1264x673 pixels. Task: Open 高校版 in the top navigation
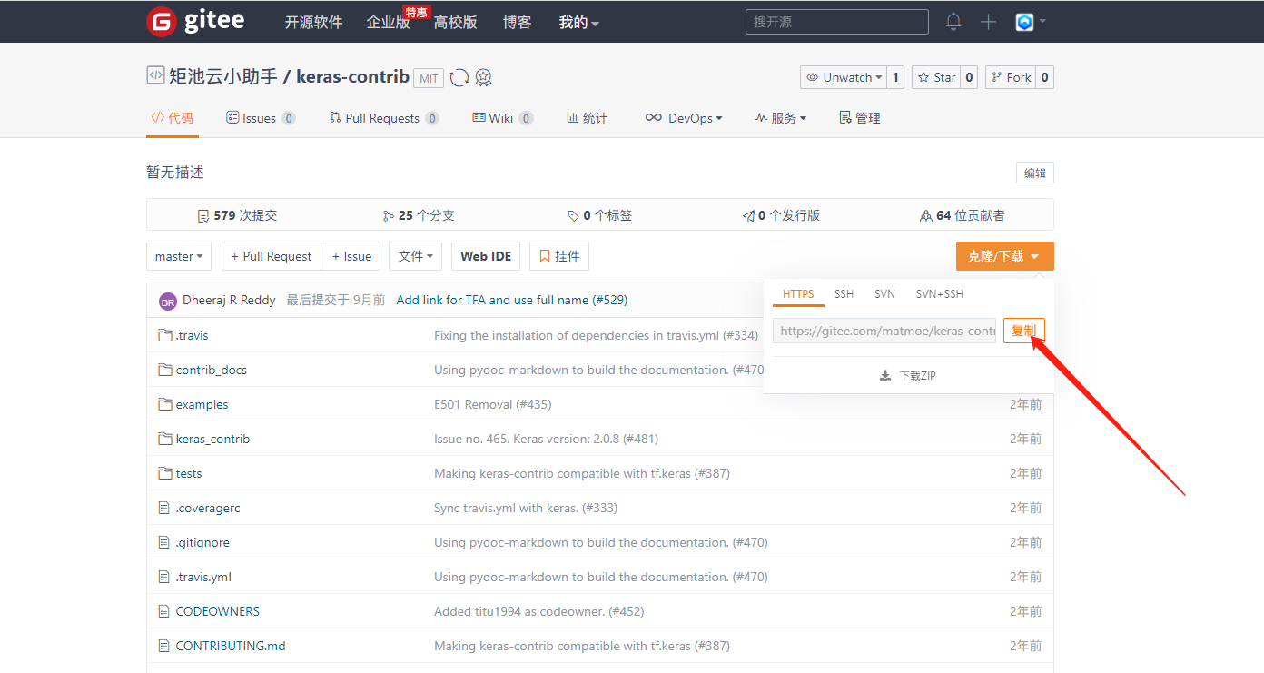click(x=455, y=23)
